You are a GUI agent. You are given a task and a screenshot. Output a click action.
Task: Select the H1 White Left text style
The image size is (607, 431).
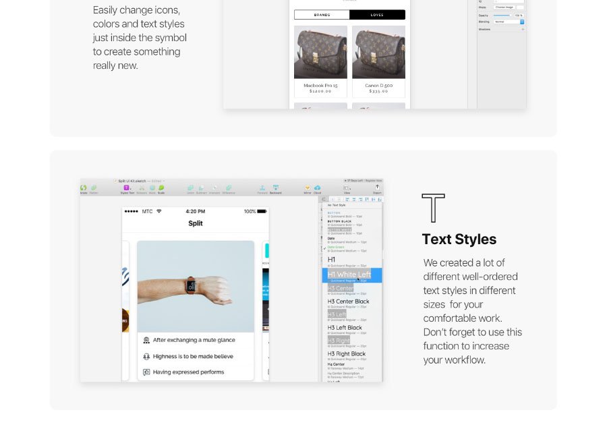[349, 275]
